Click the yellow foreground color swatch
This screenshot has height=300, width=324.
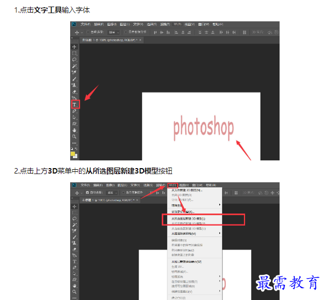73,154
